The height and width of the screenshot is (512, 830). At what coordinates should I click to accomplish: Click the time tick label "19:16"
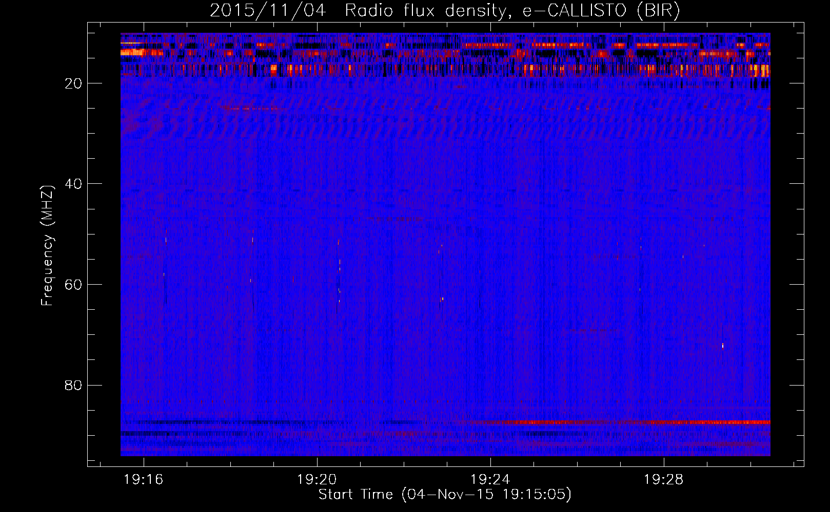[144, 480]
